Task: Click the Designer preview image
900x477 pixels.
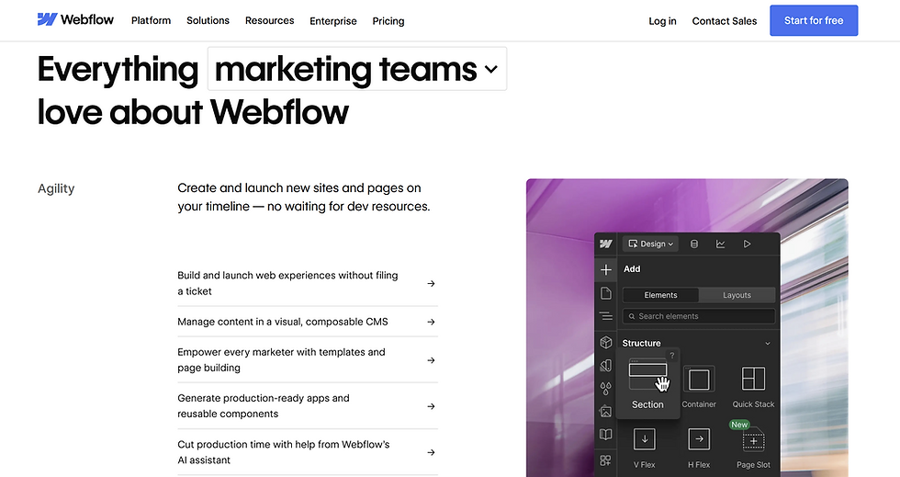Action: [x=687, y=327]
